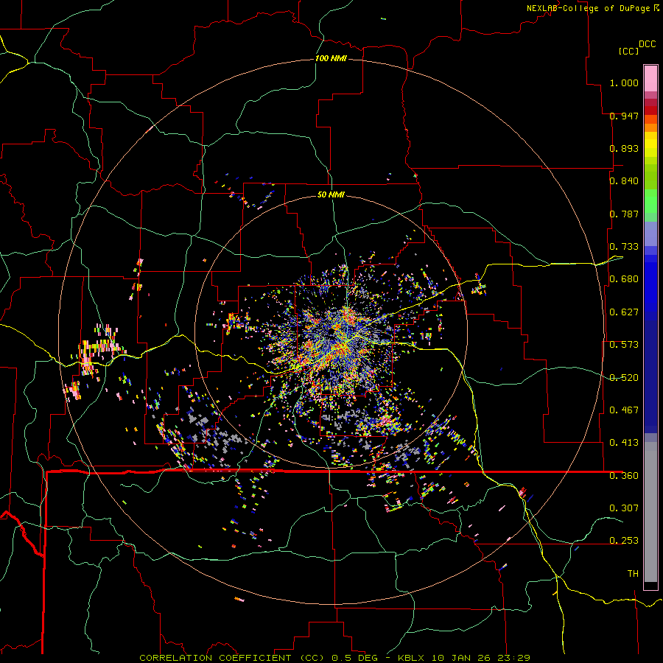This screenshot has width=663, height=663.
Task: Click the CORRELATION COEFFICIENT (CC) caption text
Action: pos(232,658)
